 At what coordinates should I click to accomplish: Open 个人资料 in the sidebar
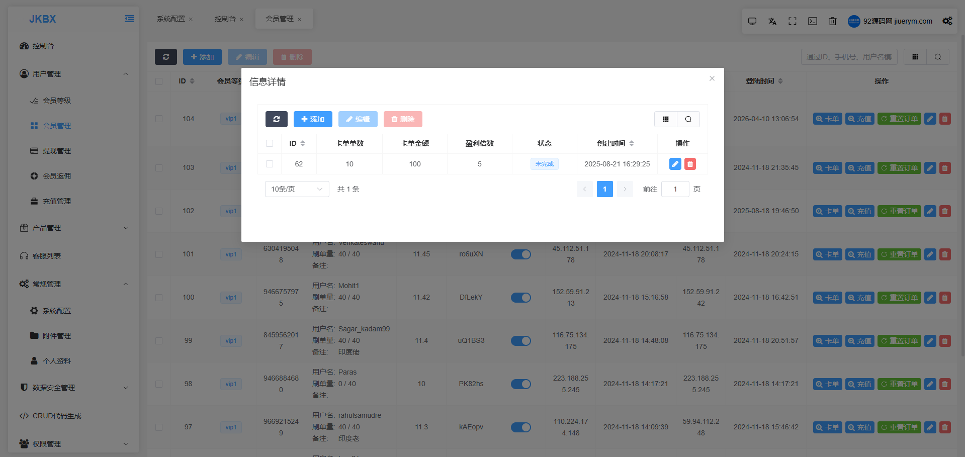point(73,361)
